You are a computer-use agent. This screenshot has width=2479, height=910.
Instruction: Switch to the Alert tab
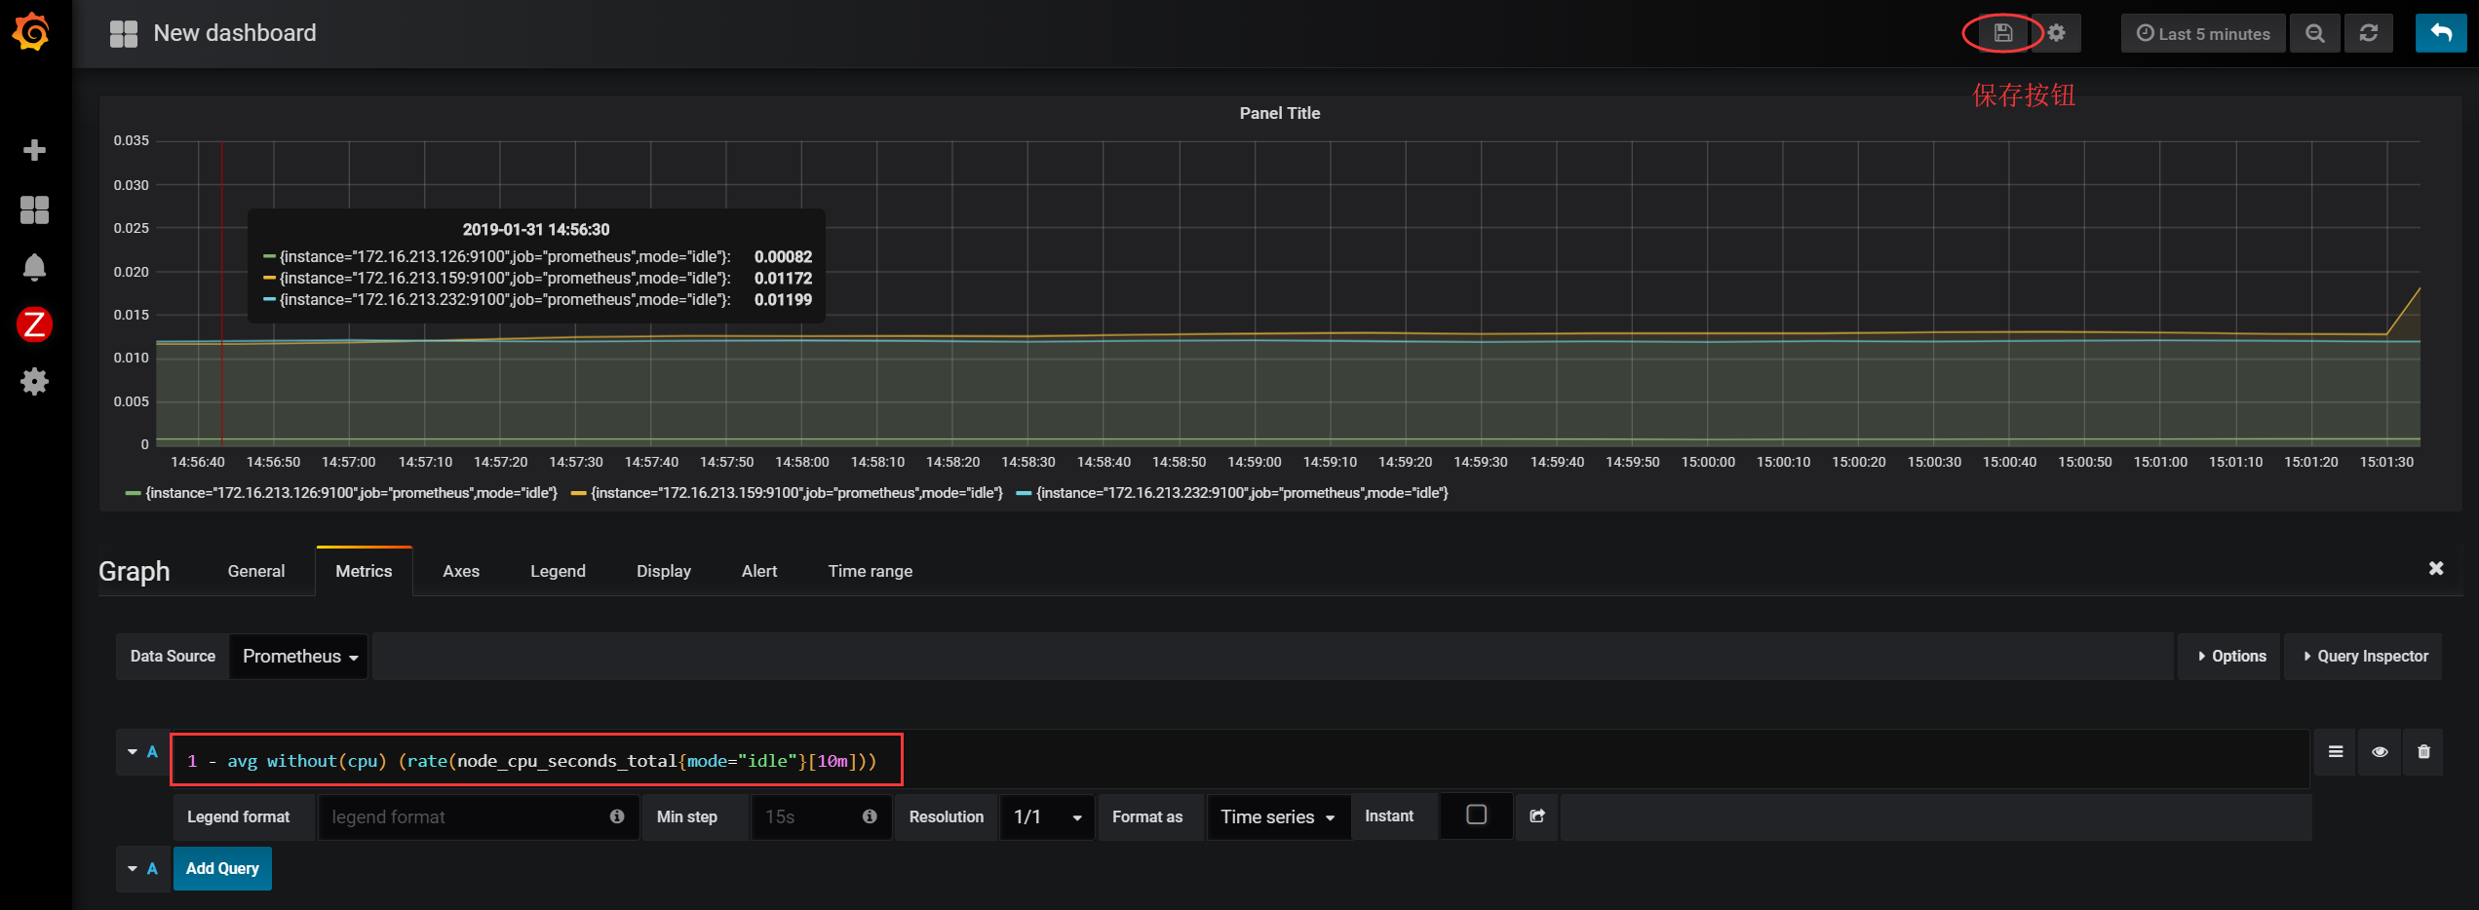click(x=759, y=571)
